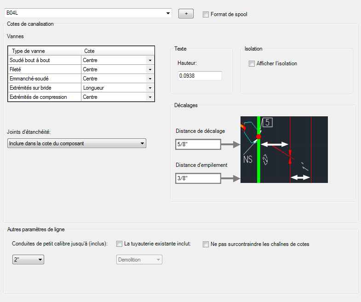Open Joints d'étanchéité dropdown

[x=142, y=143]
